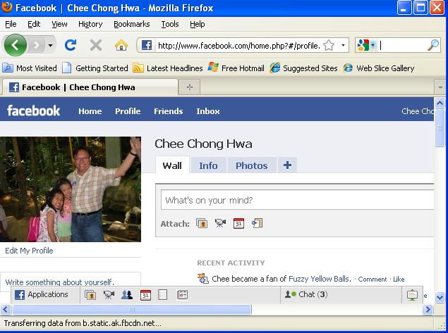Switch to the Wall tab
This screenshot has height=333, width=448.
click(x=172, y=165)
